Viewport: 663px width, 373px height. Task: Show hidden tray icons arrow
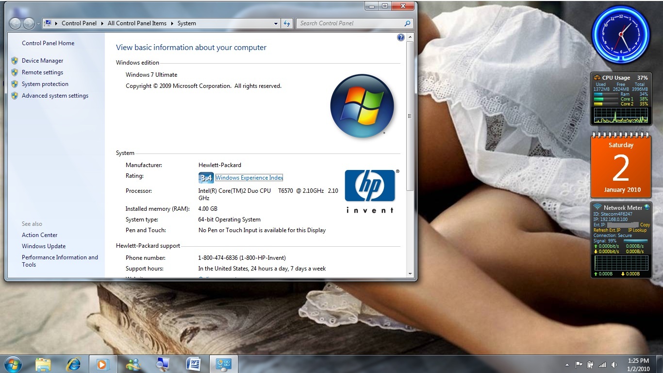[567, 365]
